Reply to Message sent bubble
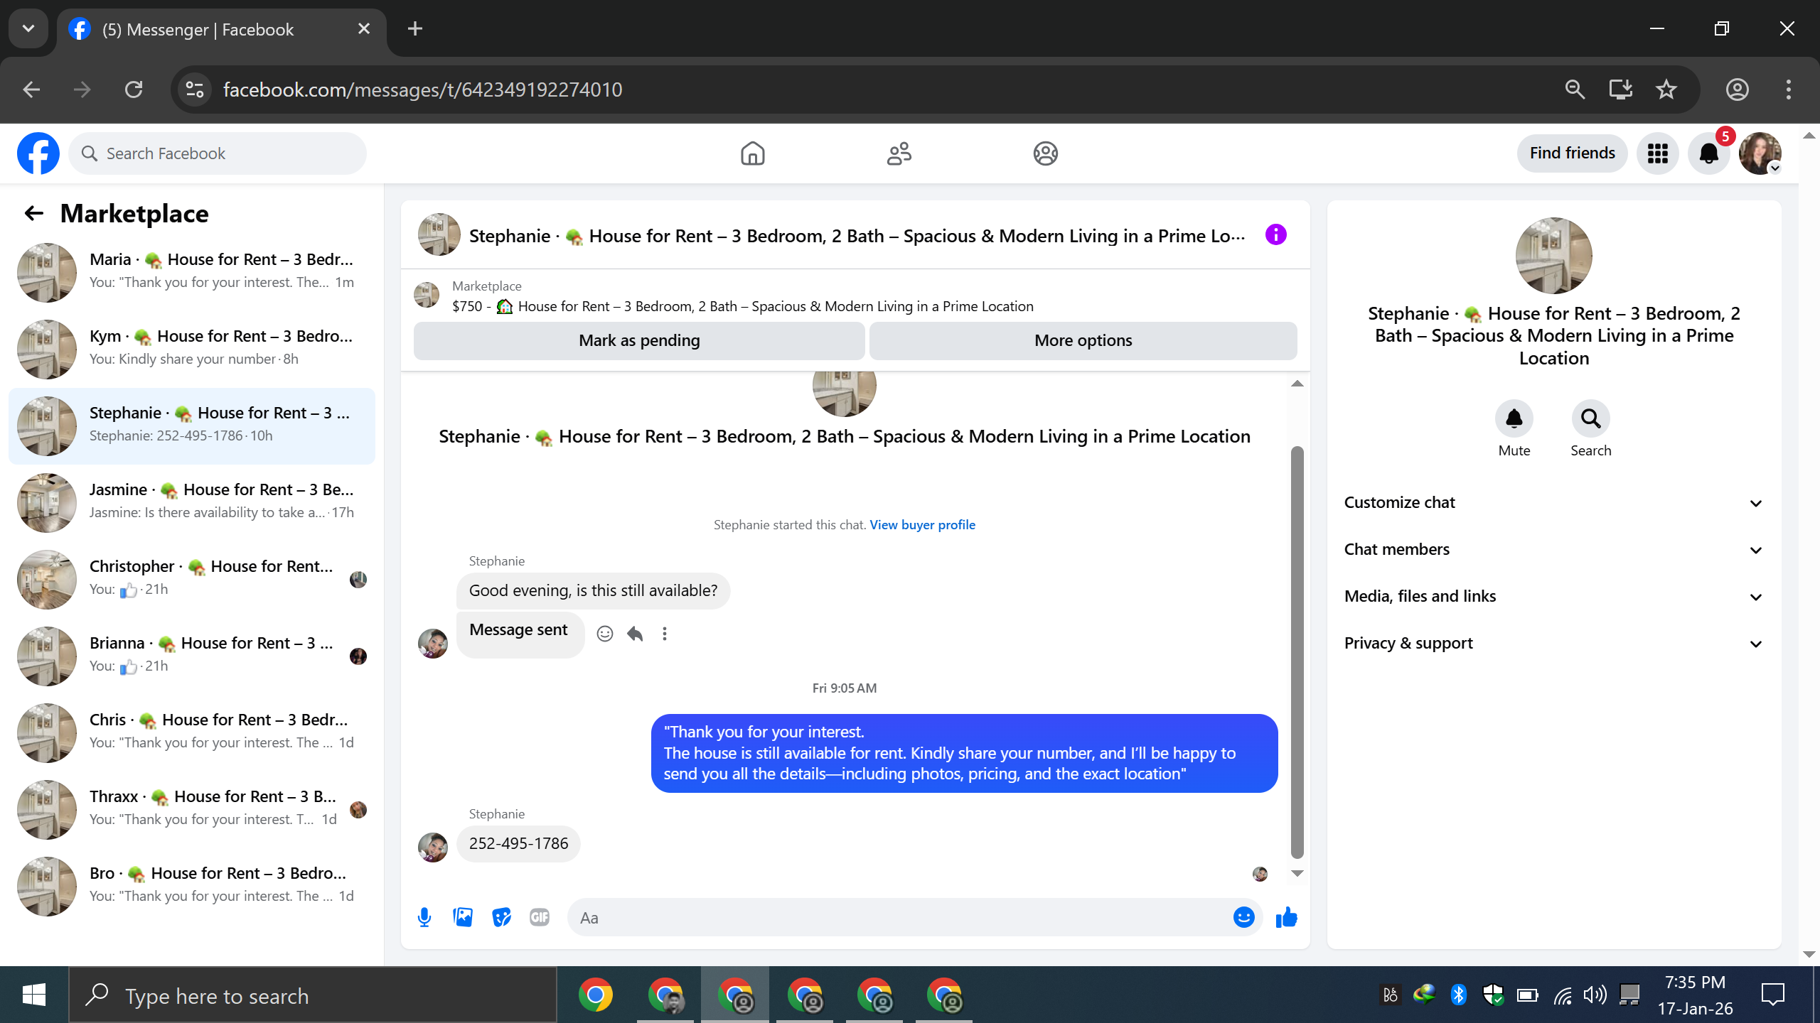The image size is (1820, 1023). [635, 634]
